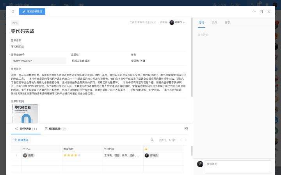Switch to the 日志 tab

pyautogui.click(x=227, y=23)
